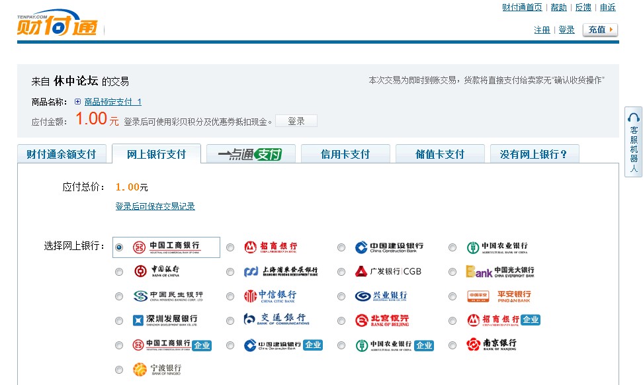Click the 深圳发展银行 logo
Image resolution: width=643 pixels, height=385 pixels.
click(x=165, y=320)
